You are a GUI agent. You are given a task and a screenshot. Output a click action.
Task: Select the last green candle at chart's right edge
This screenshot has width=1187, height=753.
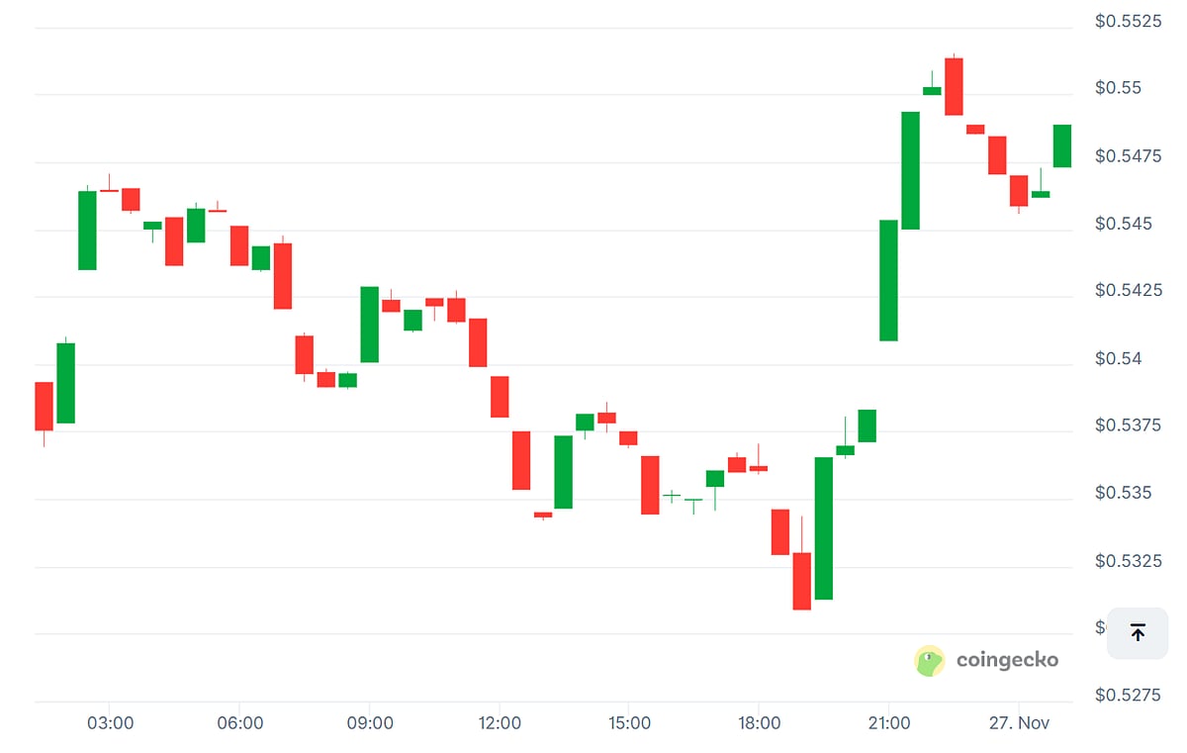click(x=1062, y=145)
